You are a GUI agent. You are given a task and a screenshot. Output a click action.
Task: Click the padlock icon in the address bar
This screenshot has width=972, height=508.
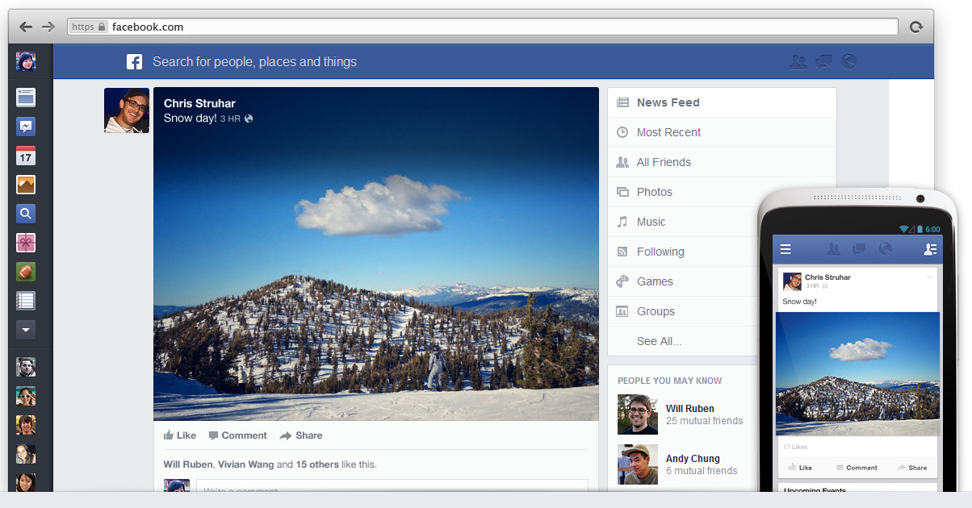pyautogui.click(x=102, y=27)
